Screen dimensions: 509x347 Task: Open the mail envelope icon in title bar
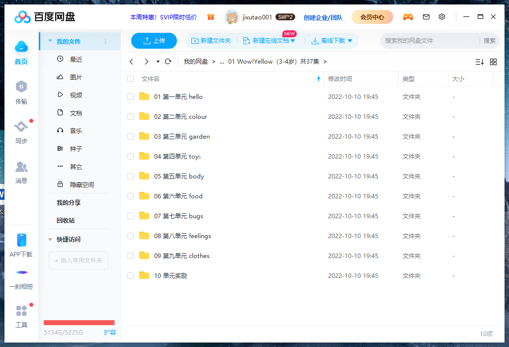[426, 17]
